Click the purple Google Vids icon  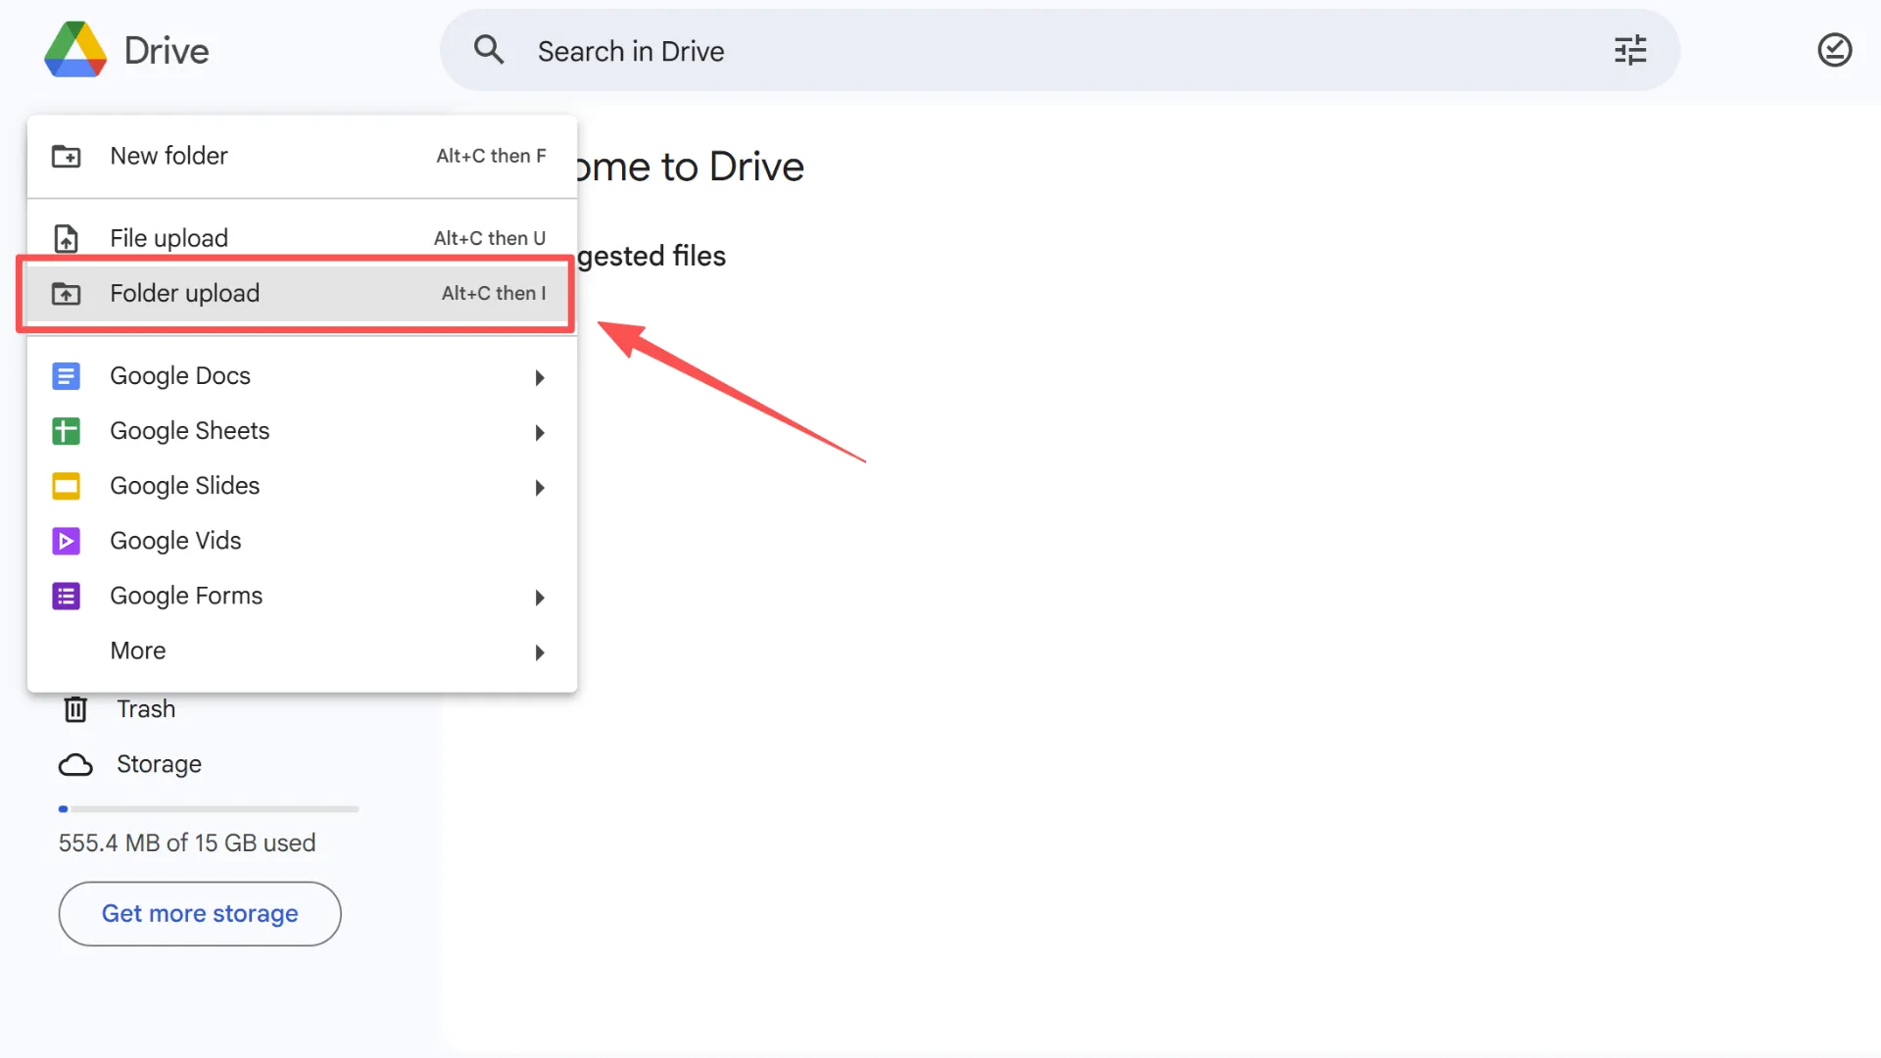(66, 541)
